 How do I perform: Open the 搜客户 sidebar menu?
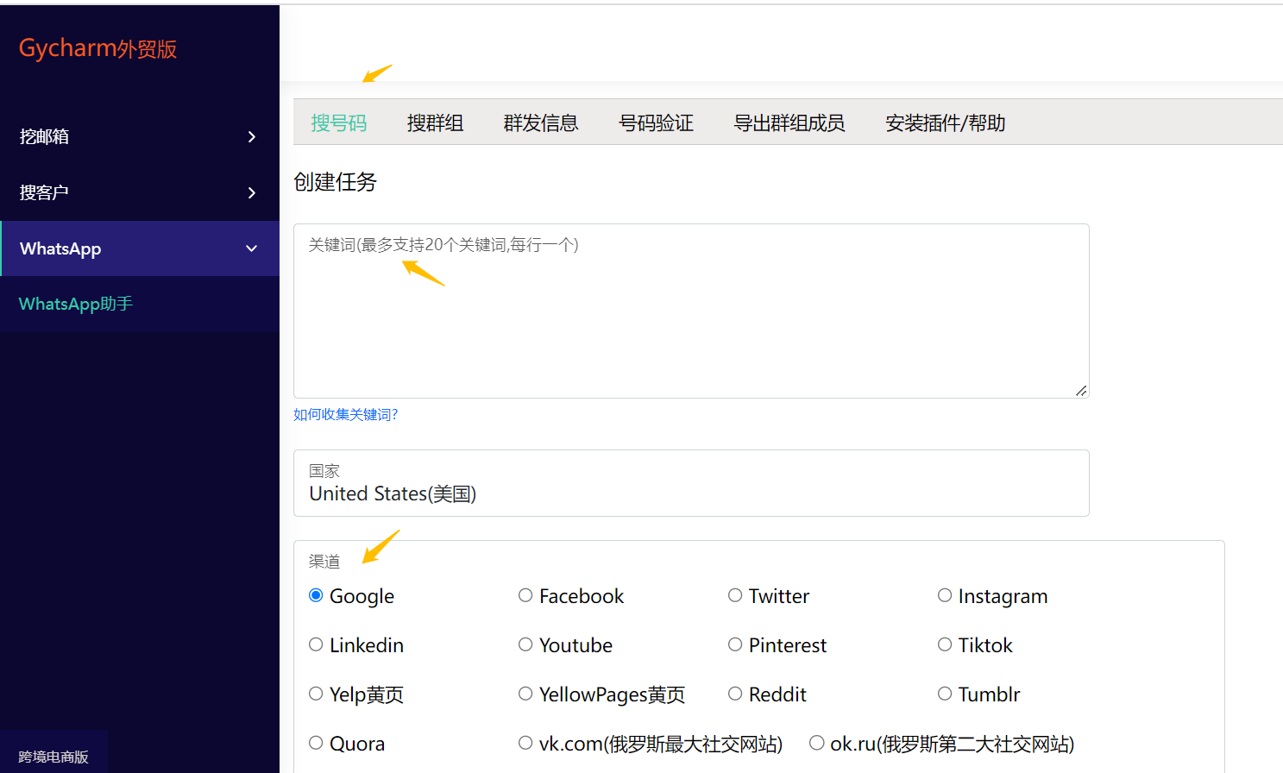point(140,192)
